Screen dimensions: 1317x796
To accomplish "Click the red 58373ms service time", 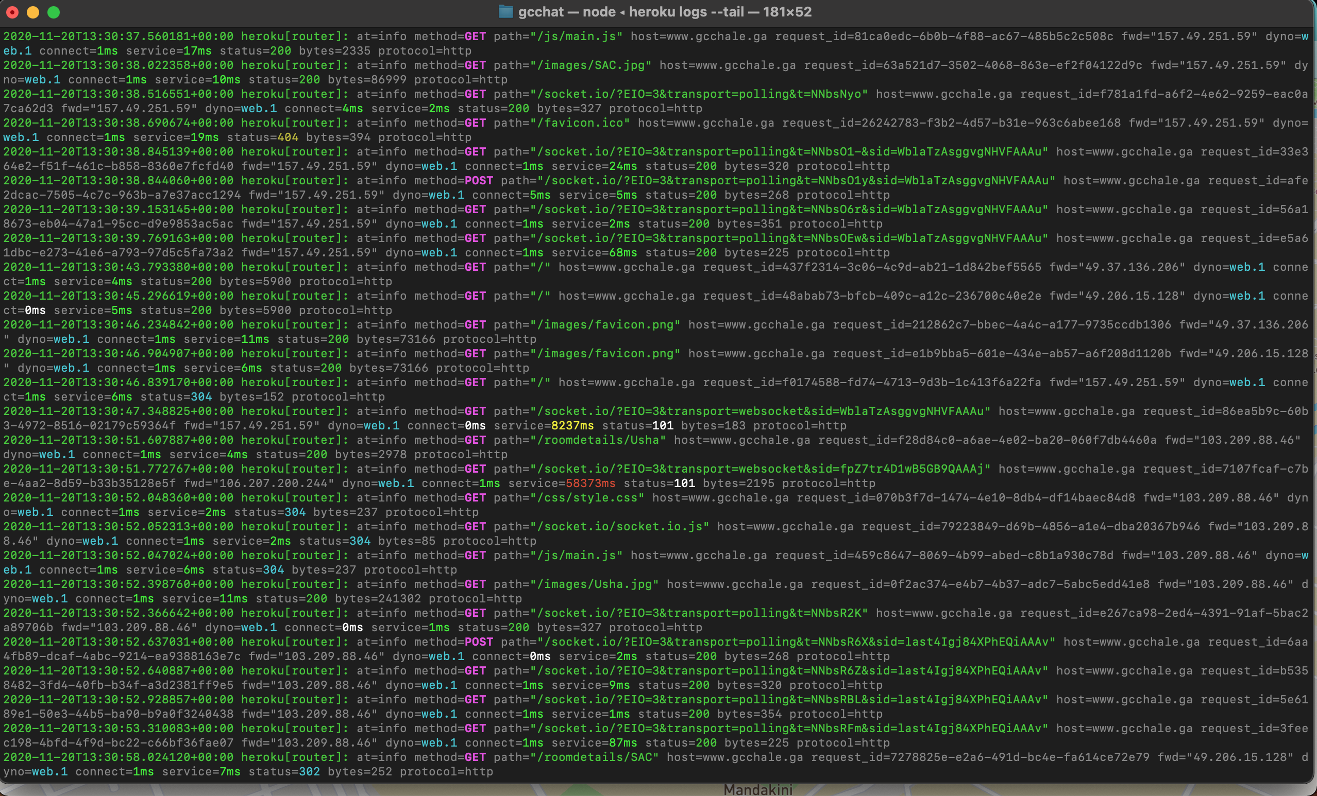I will [x=590, y=483].
